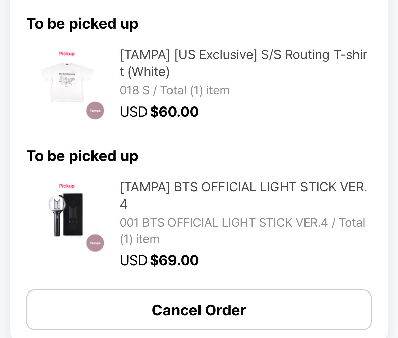Viewport: 398px width, 338px height.
Task: Click the [US Exclusive] tag in the title
Action: pyautogui.click(x=216, y=55)
